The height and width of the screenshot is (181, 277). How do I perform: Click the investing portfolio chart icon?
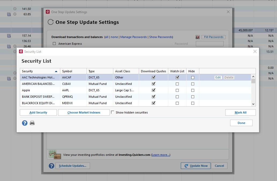55,154
